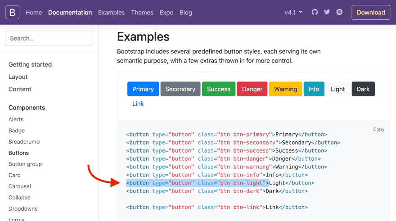396x221 pixels.
Task: Open Dropdowns component page
Action: [23, 209]
